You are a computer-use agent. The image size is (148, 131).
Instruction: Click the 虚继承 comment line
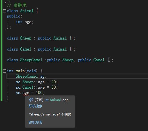tap(17, 5)
